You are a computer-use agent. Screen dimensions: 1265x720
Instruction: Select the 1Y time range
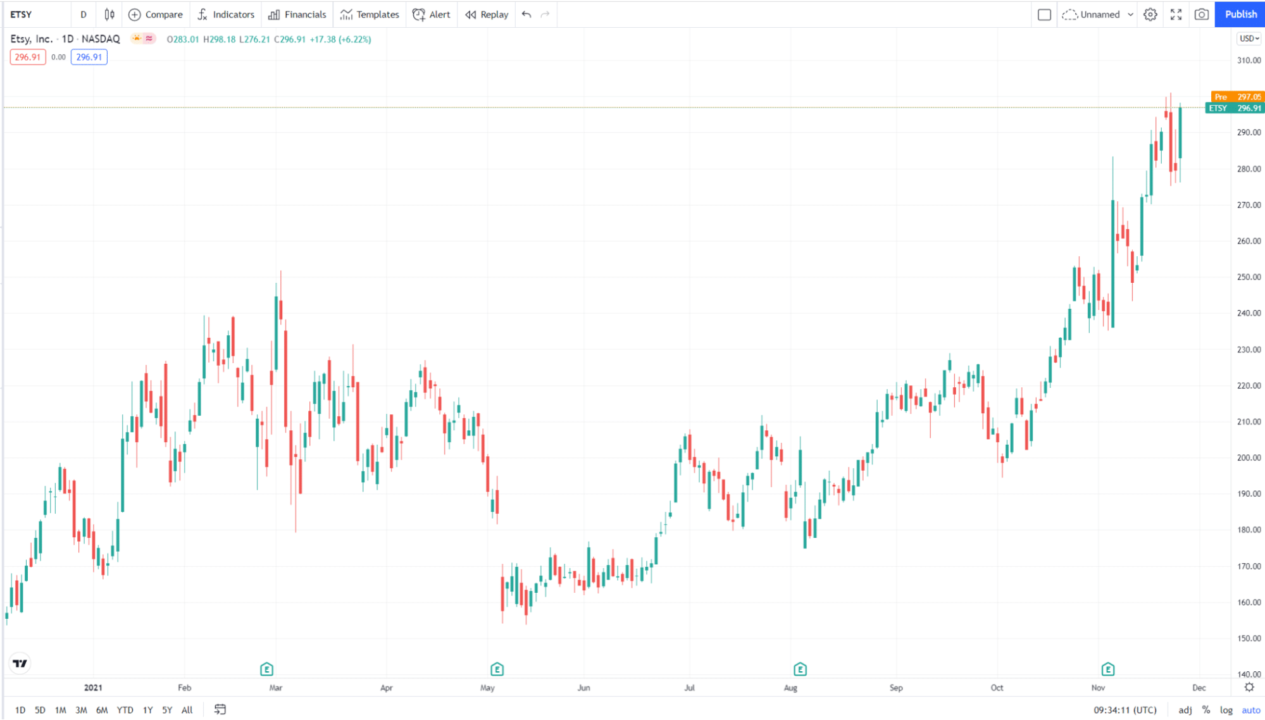tap(147, 710)
